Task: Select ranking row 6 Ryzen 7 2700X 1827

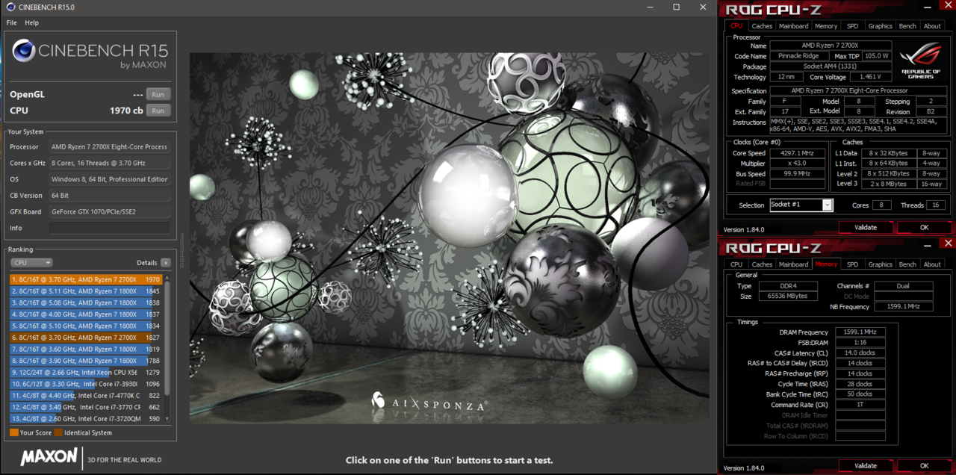Action: click(86, 338)
